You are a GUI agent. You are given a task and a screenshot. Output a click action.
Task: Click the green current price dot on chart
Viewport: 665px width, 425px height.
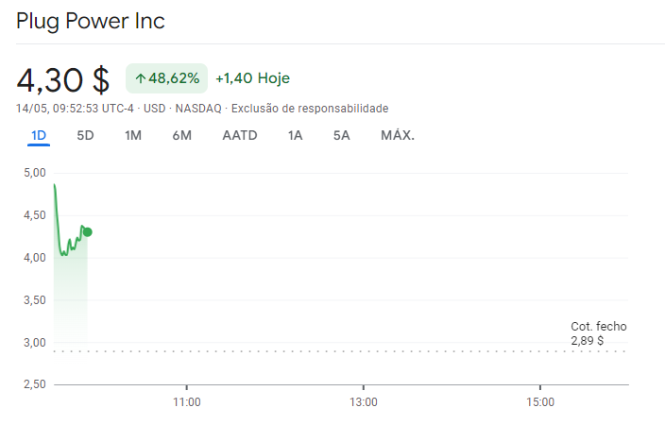[x=87, y=232]
